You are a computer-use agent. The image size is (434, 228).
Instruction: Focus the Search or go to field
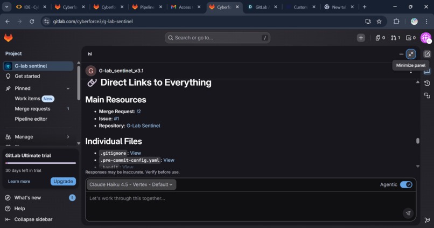tap(218, 38)
